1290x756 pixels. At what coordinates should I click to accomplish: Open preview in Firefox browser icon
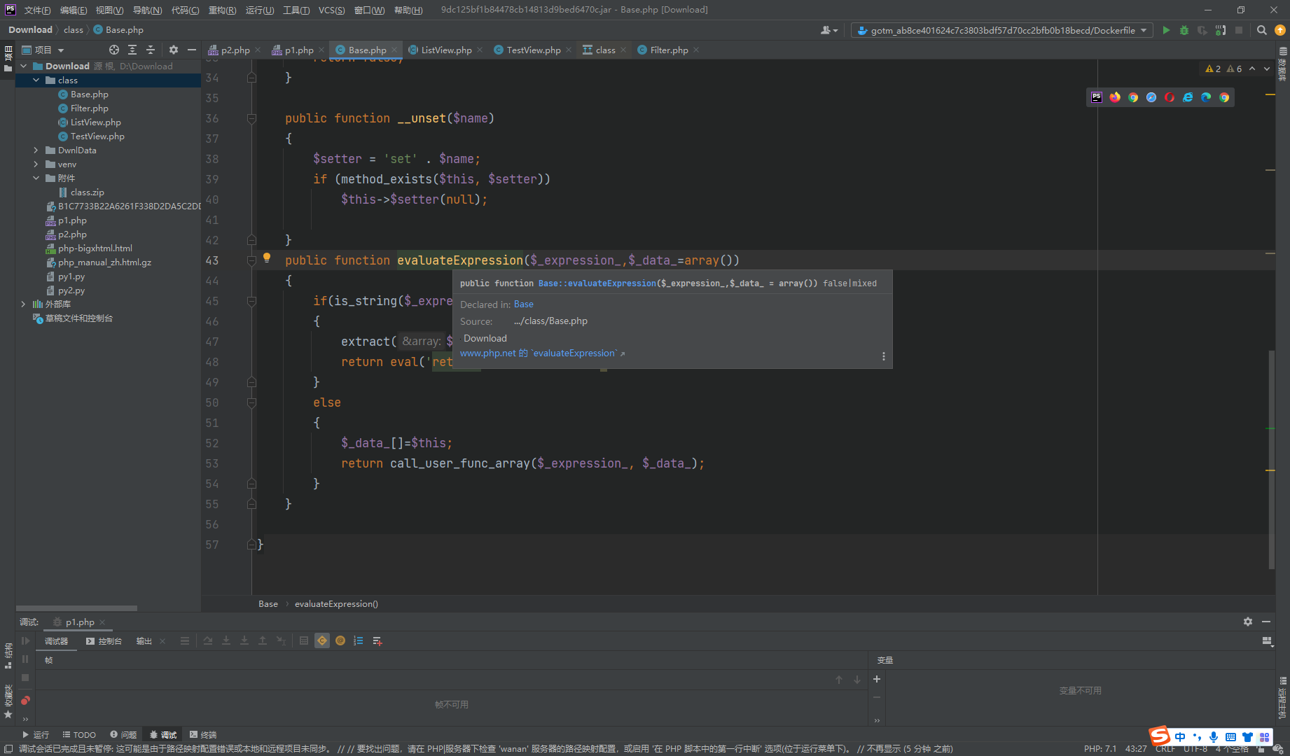pyautogui.click(x=1115, y=97)
